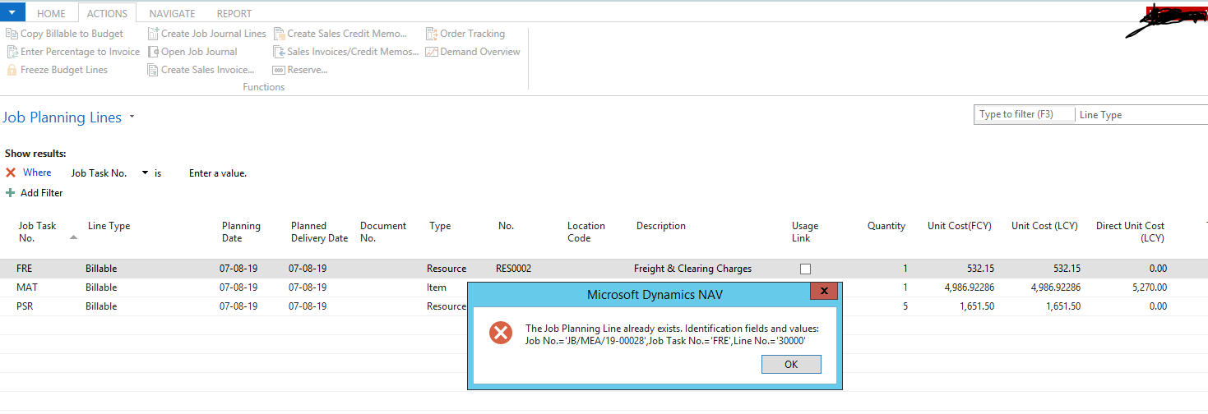This screenshot has width=1208, height=414.
Task: Click the 'Enter a value.' filter field
Action: click(218, 173)
